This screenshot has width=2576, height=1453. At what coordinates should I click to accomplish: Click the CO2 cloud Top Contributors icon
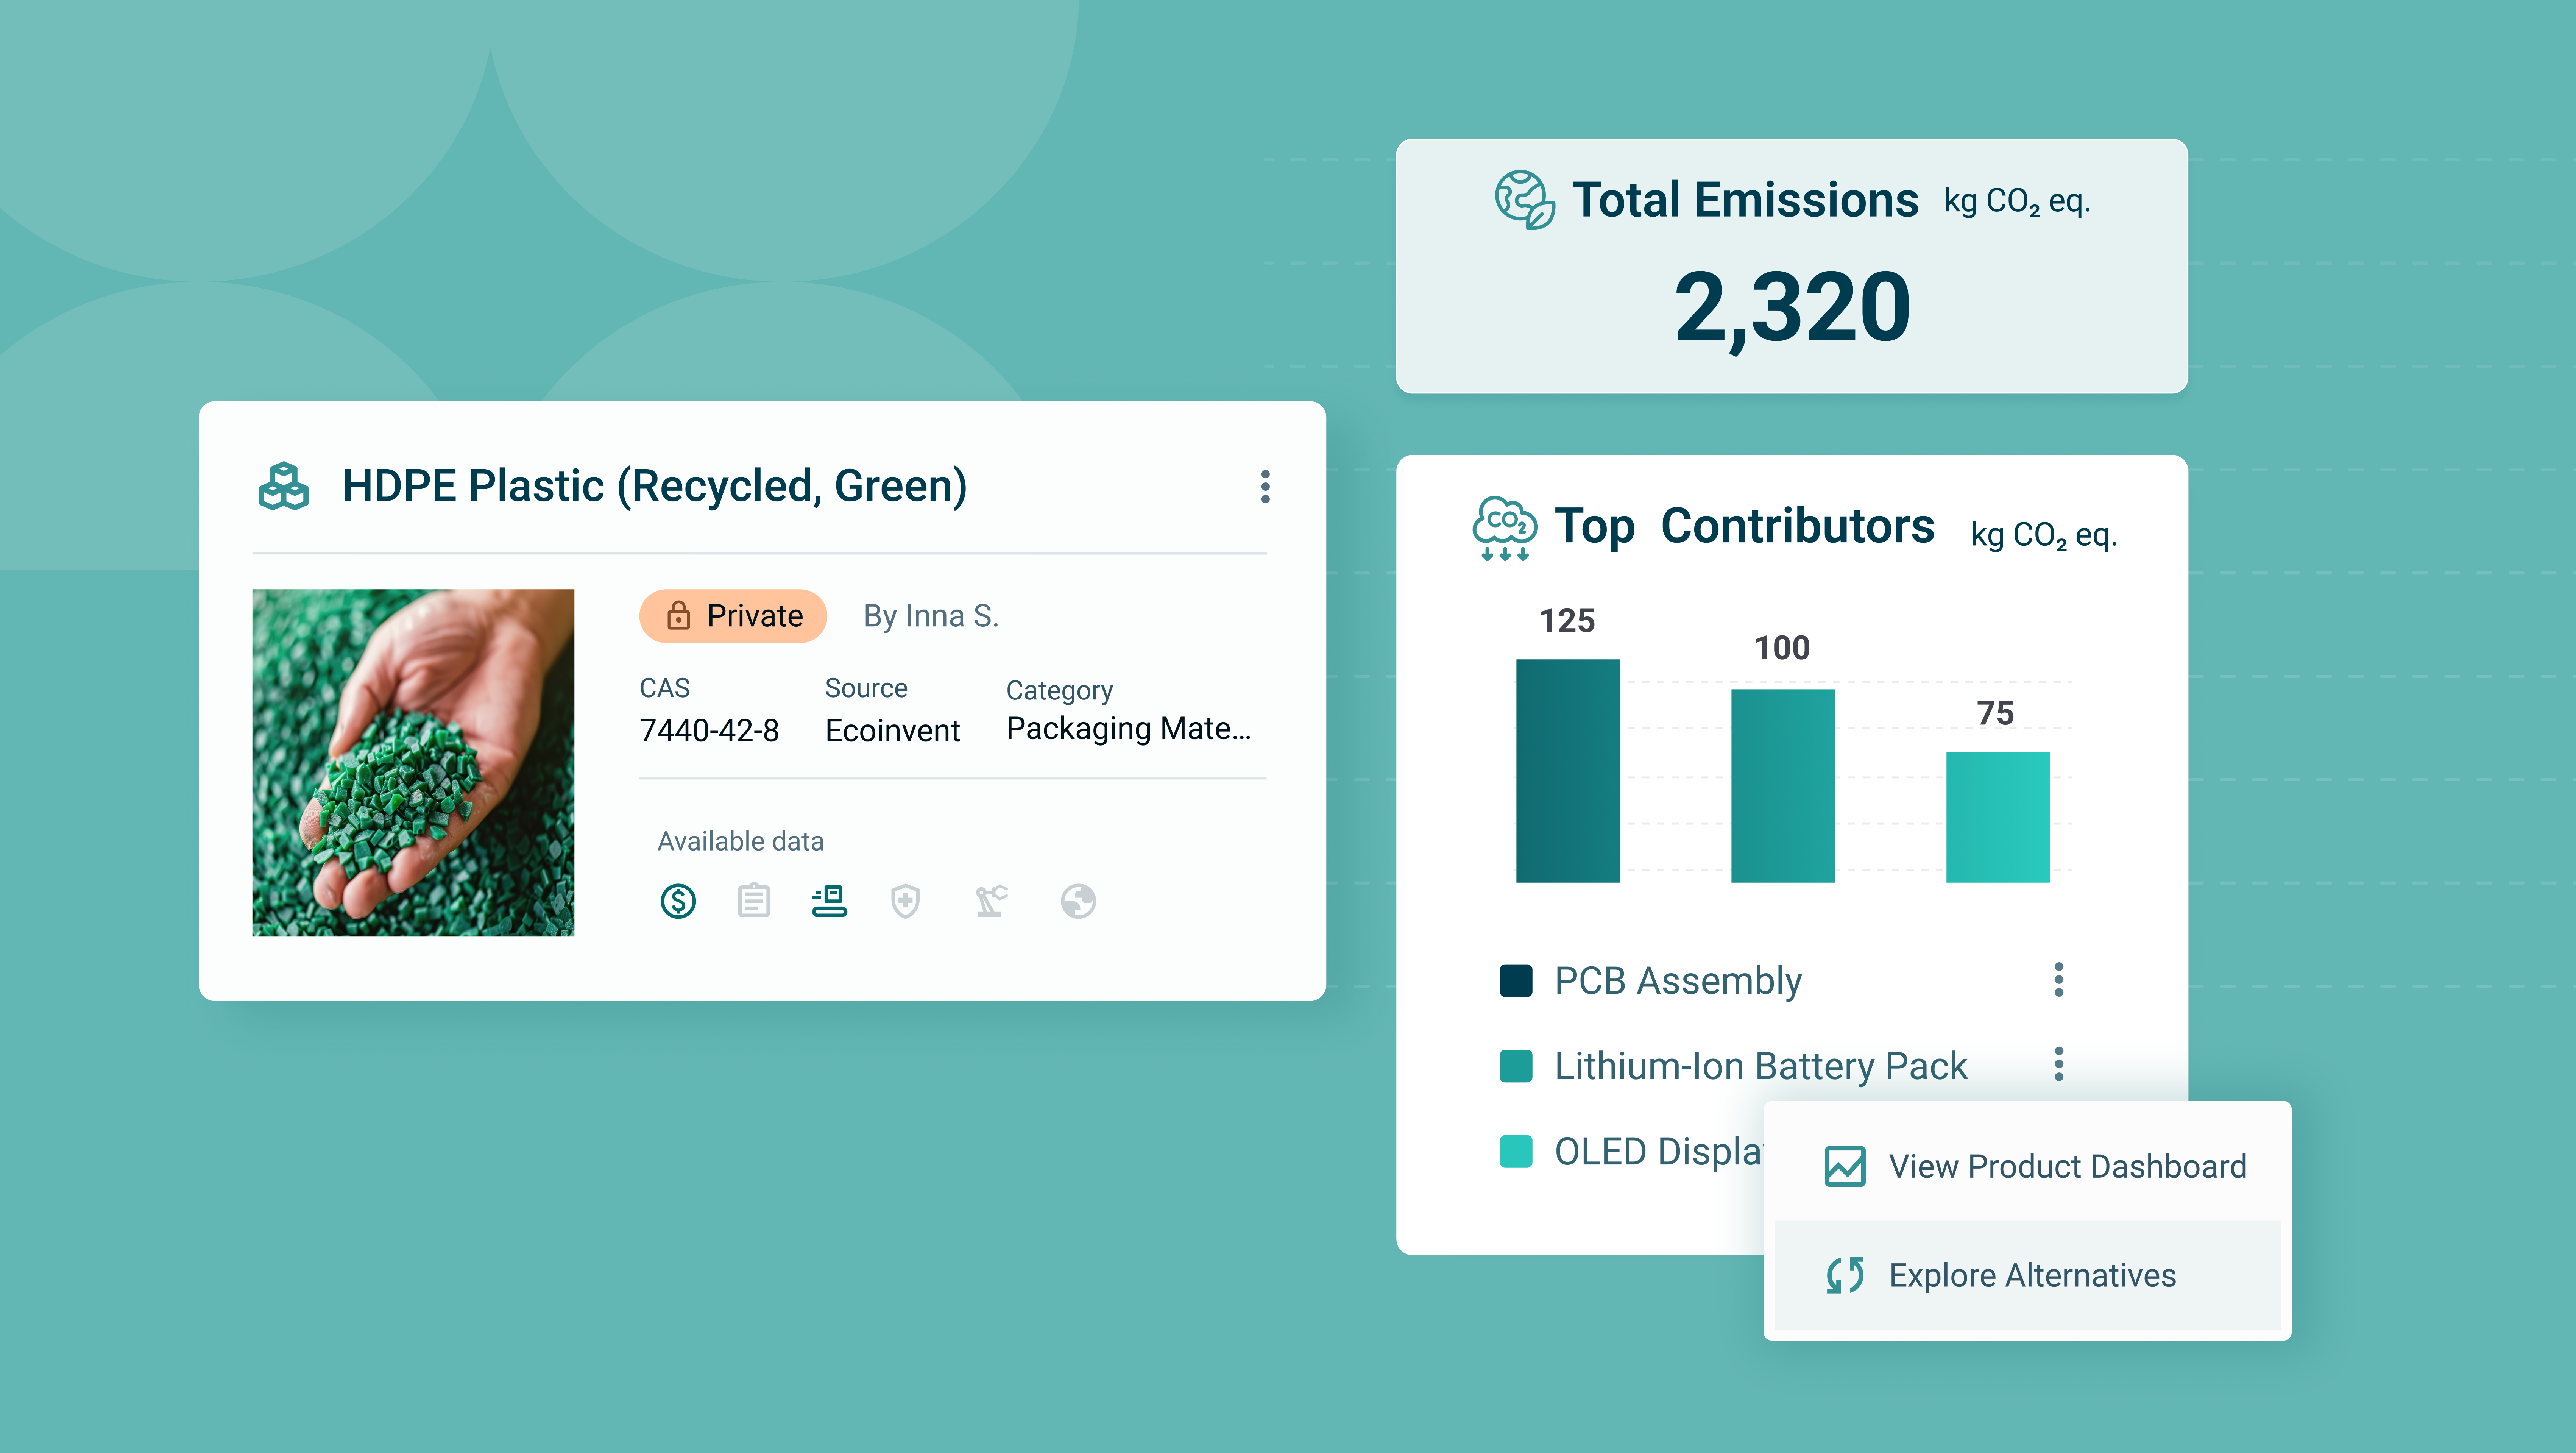click(1504, 528)
